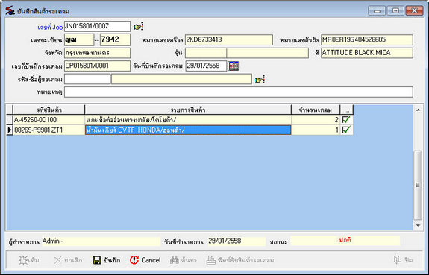Click the save (บันทึก) button

(x=107, y=260)
